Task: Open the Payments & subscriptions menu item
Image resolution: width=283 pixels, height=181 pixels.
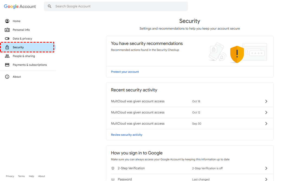Action: point(30,65)
